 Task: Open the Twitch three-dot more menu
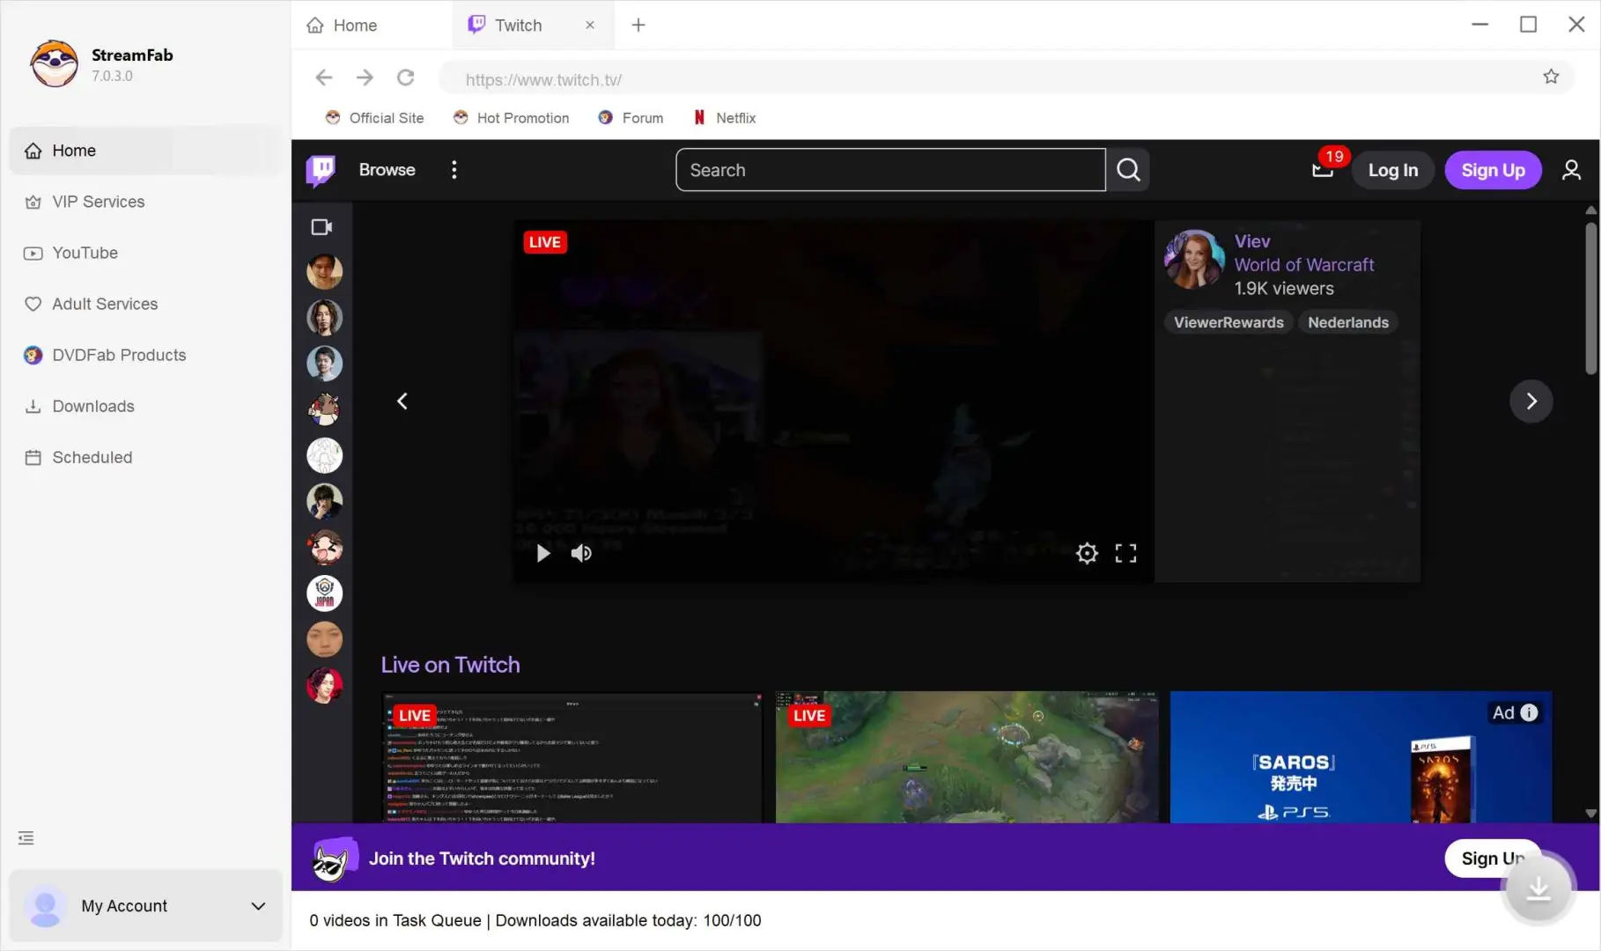[x=454, y=170]
